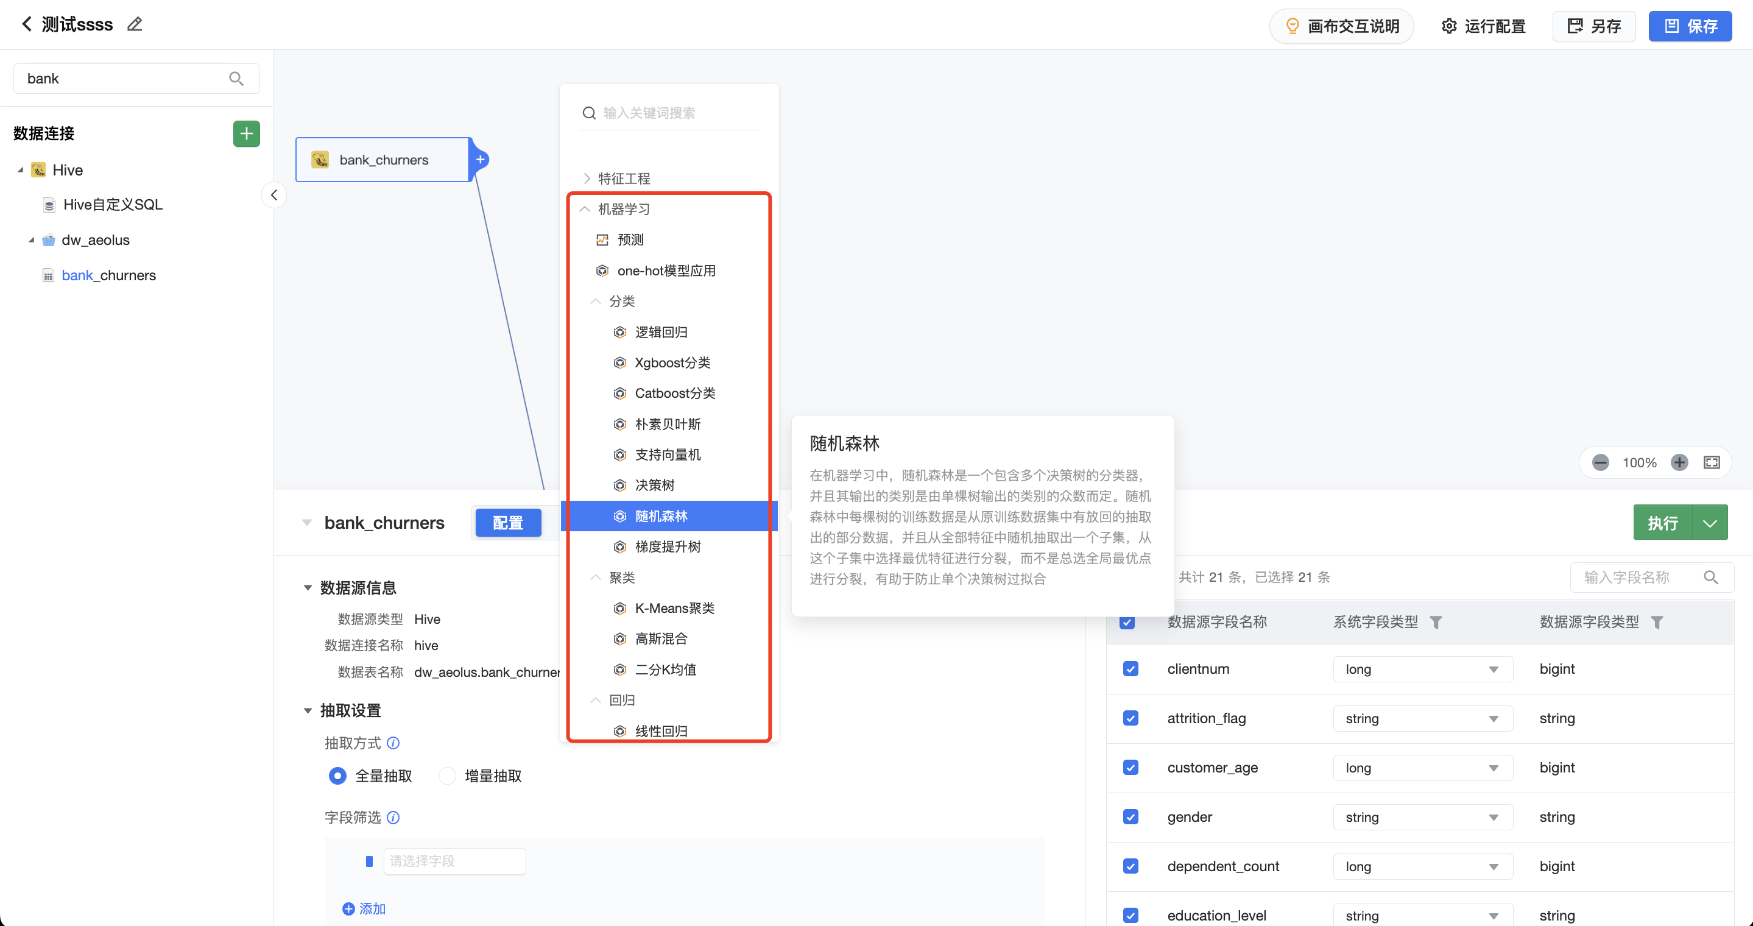
Task: Uncheck the clientnum field checkbox
Action: coord(1130,669)
